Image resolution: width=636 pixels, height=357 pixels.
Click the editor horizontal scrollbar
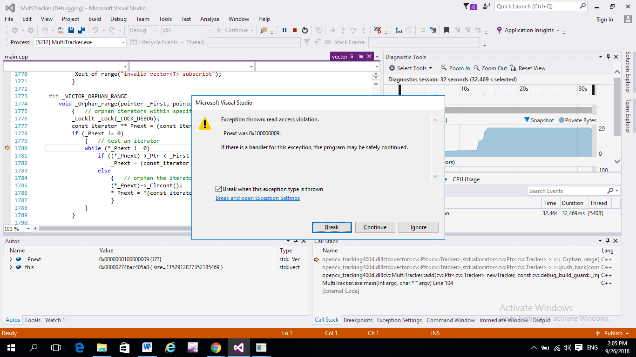click(114, 229)
